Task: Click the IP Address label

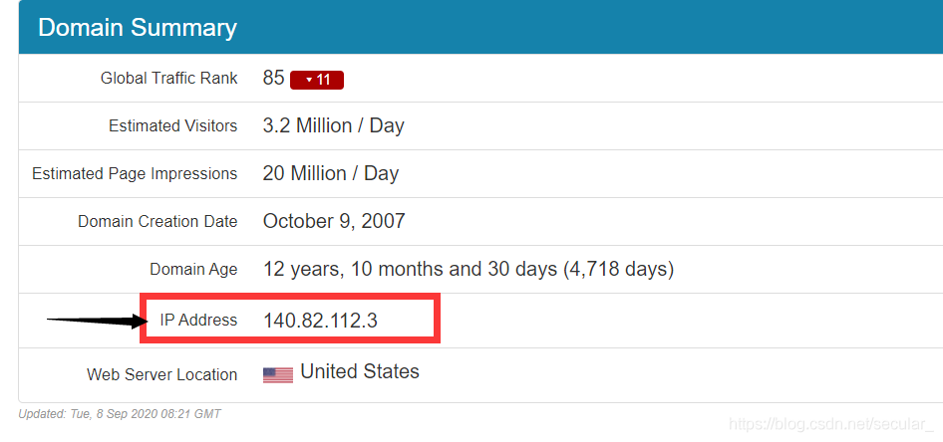Action: [x=198, y=321]
